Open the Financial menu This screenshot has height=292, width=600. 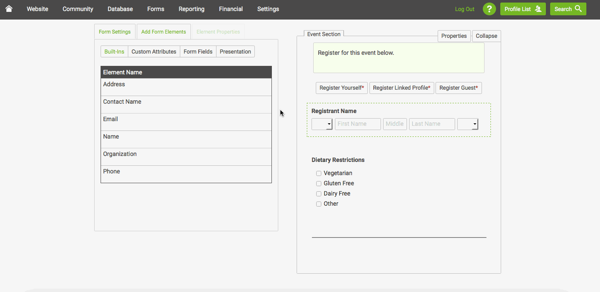(x=231, y=9)
